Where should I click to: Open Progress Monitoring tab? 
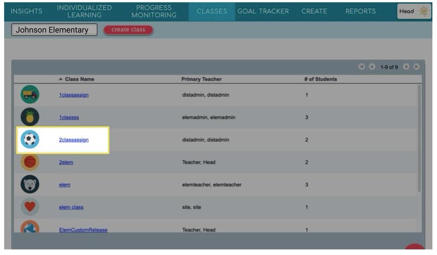tap(154, 12)
